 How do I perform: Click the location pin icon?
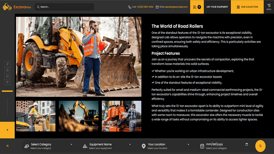[144, 146]
